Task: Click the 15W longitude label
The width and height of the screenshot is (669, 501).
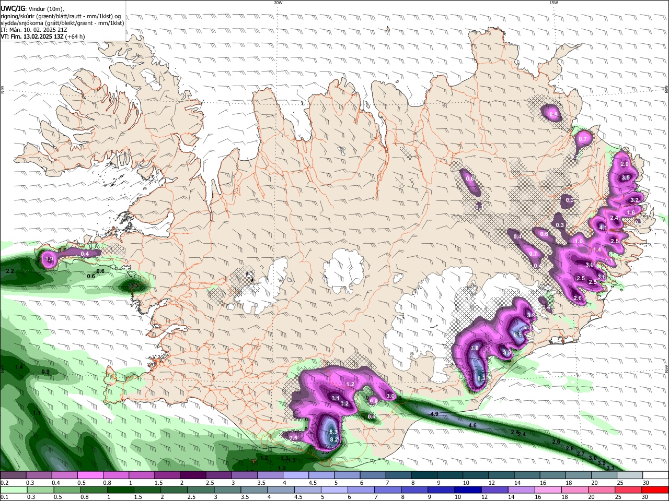Action: coord(553,3)
